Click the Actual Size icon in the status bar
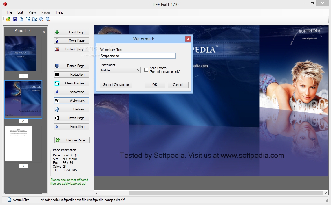This screenshot has width=331, height=205. tap(9, 200)
